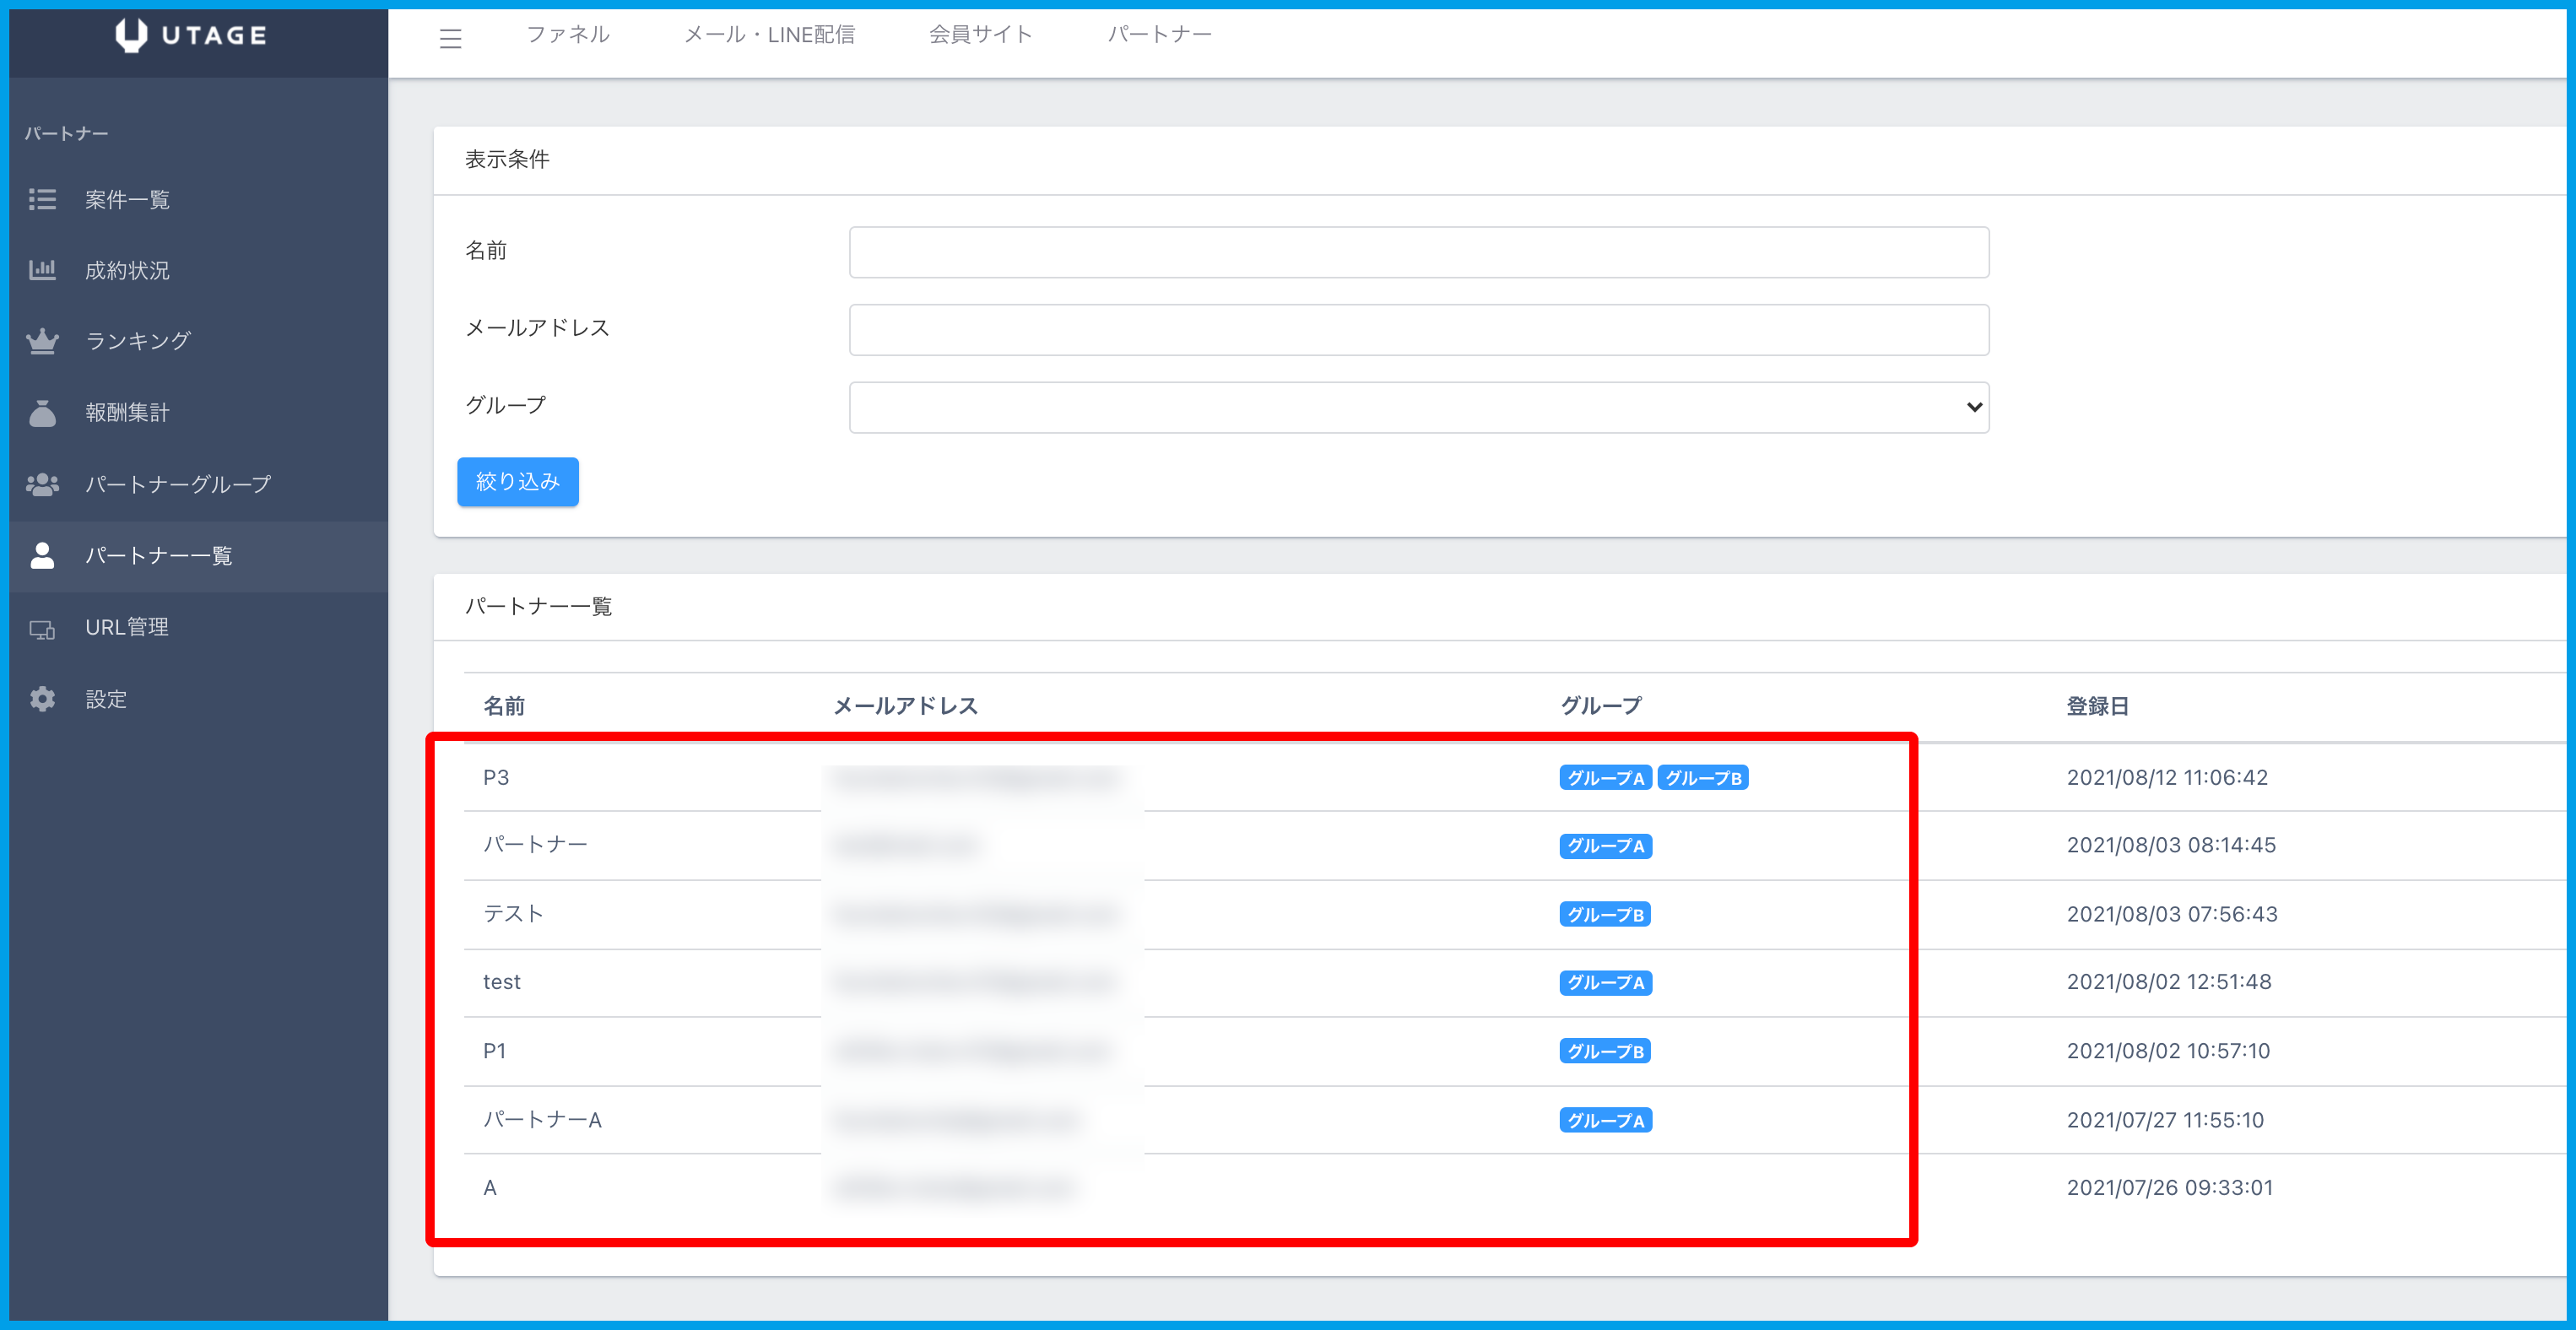
Task: Click the ランキング crown icon
Action: click(42, 341)
